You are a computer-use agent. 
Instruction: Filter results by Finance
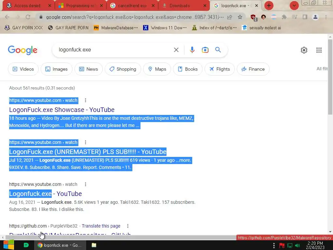pos(253,69)
